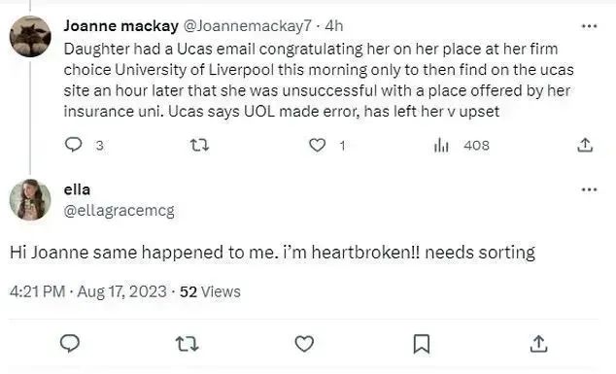Open more options on ella's tweet
The image size is (616, 374).
(590, 189)
